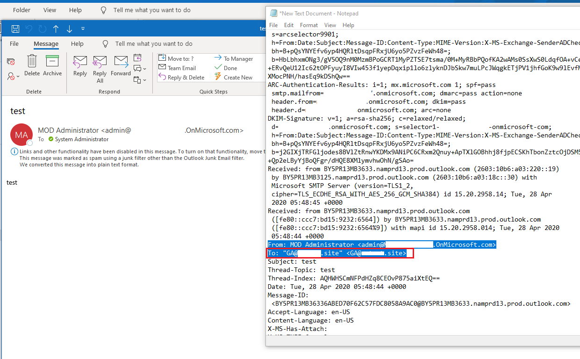
Task: Click the highlighted 'From: MOD Administrator' line
Action: pos(382,245)
